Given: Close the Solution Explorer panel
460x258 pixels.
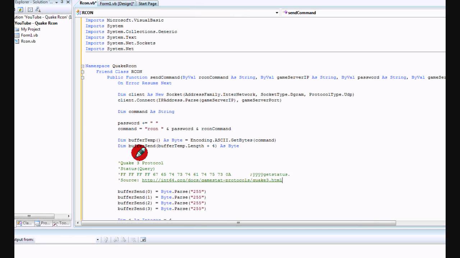Looking at the screenshot, I should pos(68,2).
